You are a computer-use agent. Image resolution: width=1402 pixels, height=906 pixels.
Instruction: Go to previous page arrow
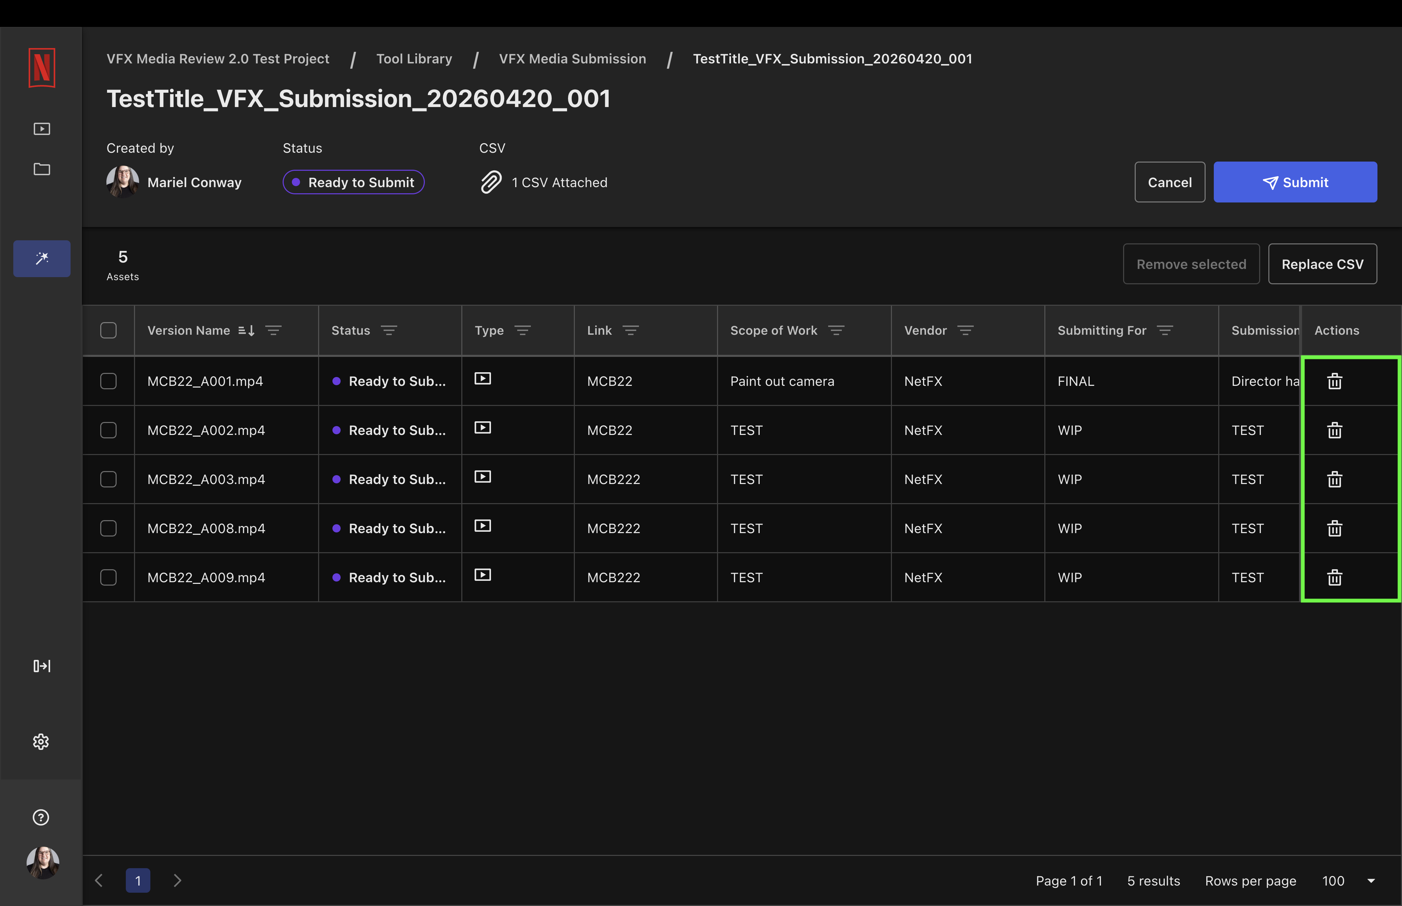click(x=99, y=881)
